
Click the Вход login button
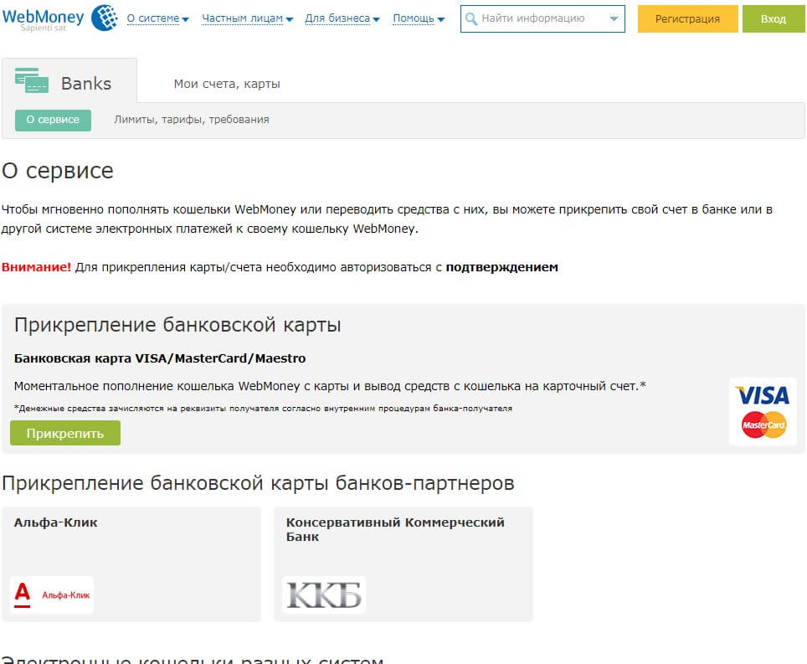coord(773,19)
